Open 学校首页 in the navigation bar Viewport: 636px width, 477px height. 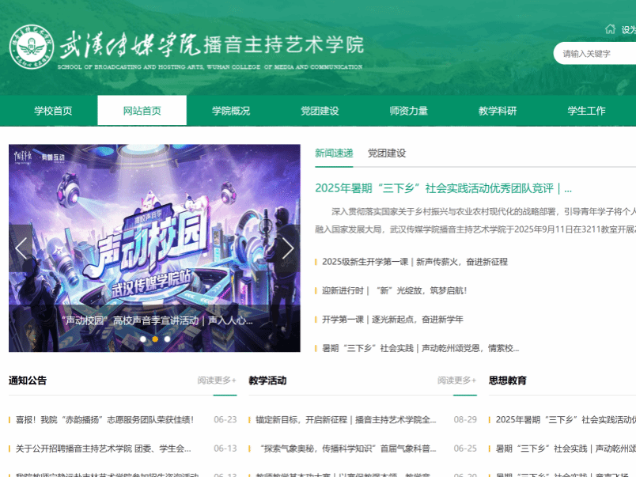pyautogui.click(x=53, y=111)
